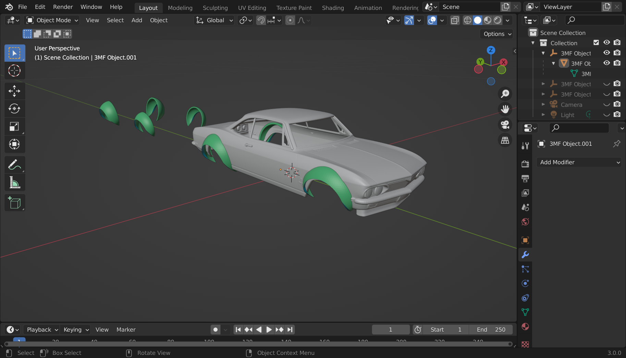The width and height of the screenshot is (626, 358).
Task: Select the Measure tool
Action: pyautogui.click(x=14, y=183)
